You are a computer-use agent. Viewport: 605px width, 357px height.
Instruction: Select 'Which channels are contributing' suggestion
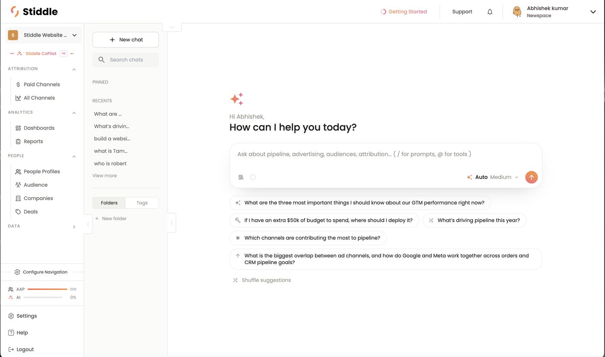click(308, 238)
